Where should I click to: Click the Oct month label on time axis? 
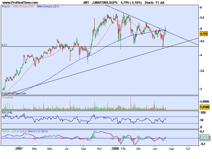click(x=188, y=149)
